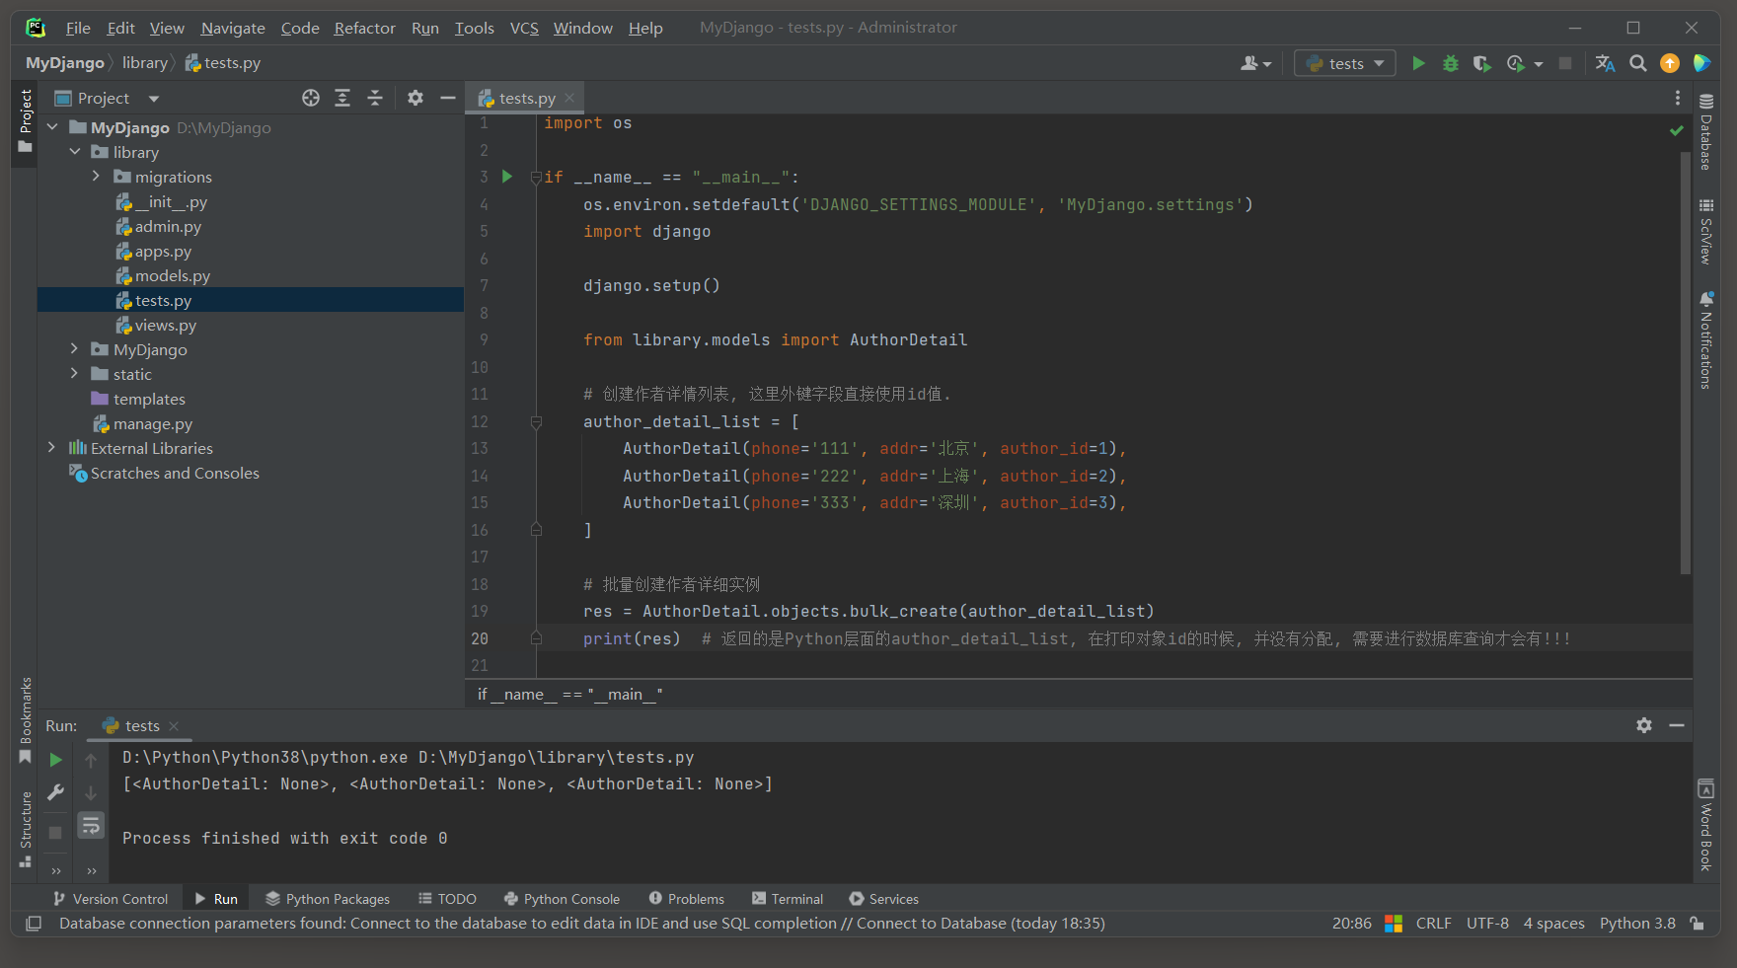
Task: Open Search Everywhere magnifier icon
Action: (1637, 63)
